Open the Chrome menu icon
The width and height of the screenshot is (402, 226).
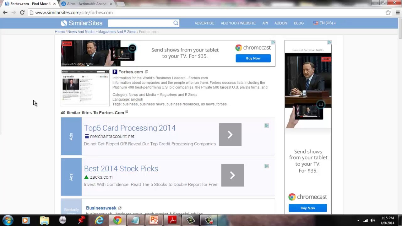click(398, 13)
